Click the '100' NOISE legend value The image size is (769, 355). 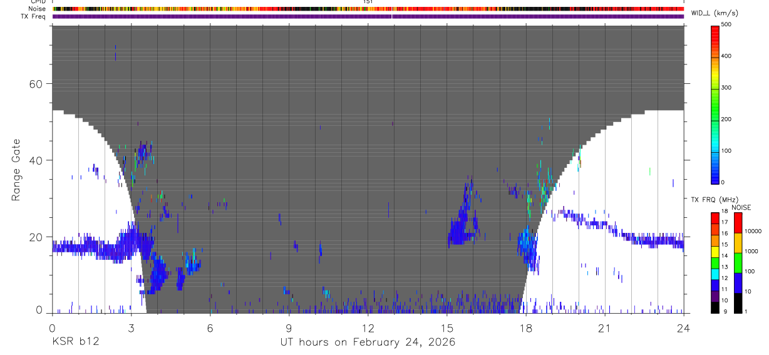pos(750,271)
